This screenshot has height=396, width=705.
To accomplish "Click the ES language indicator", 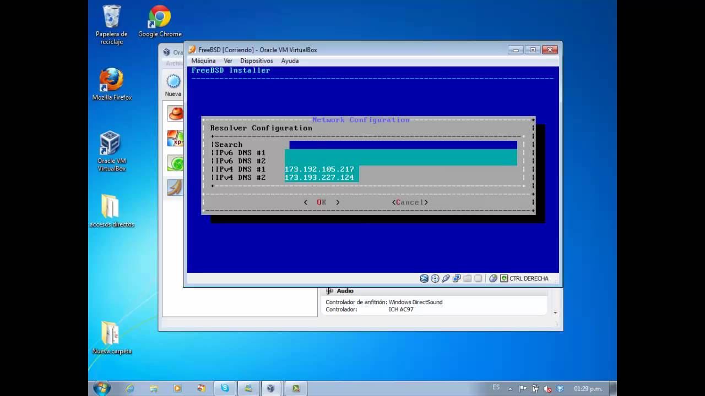I will (x=496, y=387).
